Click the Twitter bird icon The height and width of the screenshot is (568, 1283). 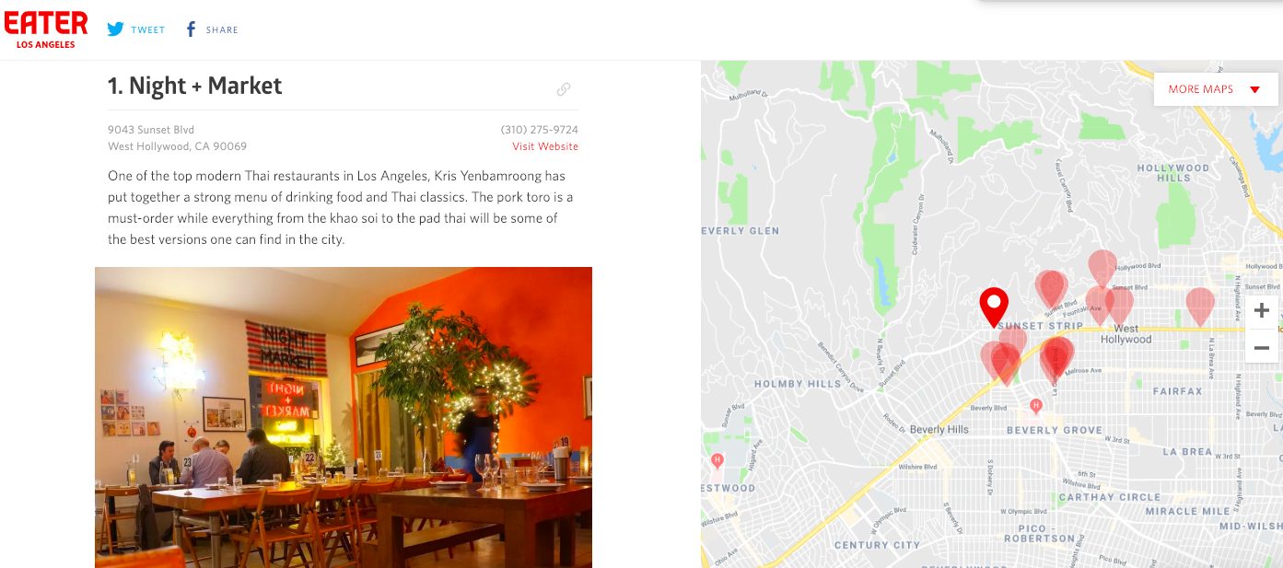click(115, 29)
